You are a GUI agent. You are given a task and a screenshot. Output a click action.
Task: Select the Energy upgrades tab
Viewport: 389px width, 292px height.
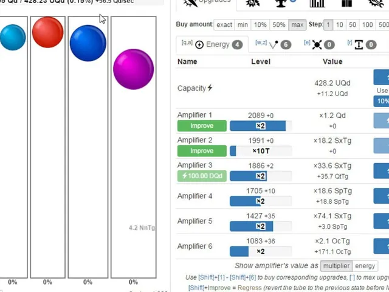pos(212,44)
